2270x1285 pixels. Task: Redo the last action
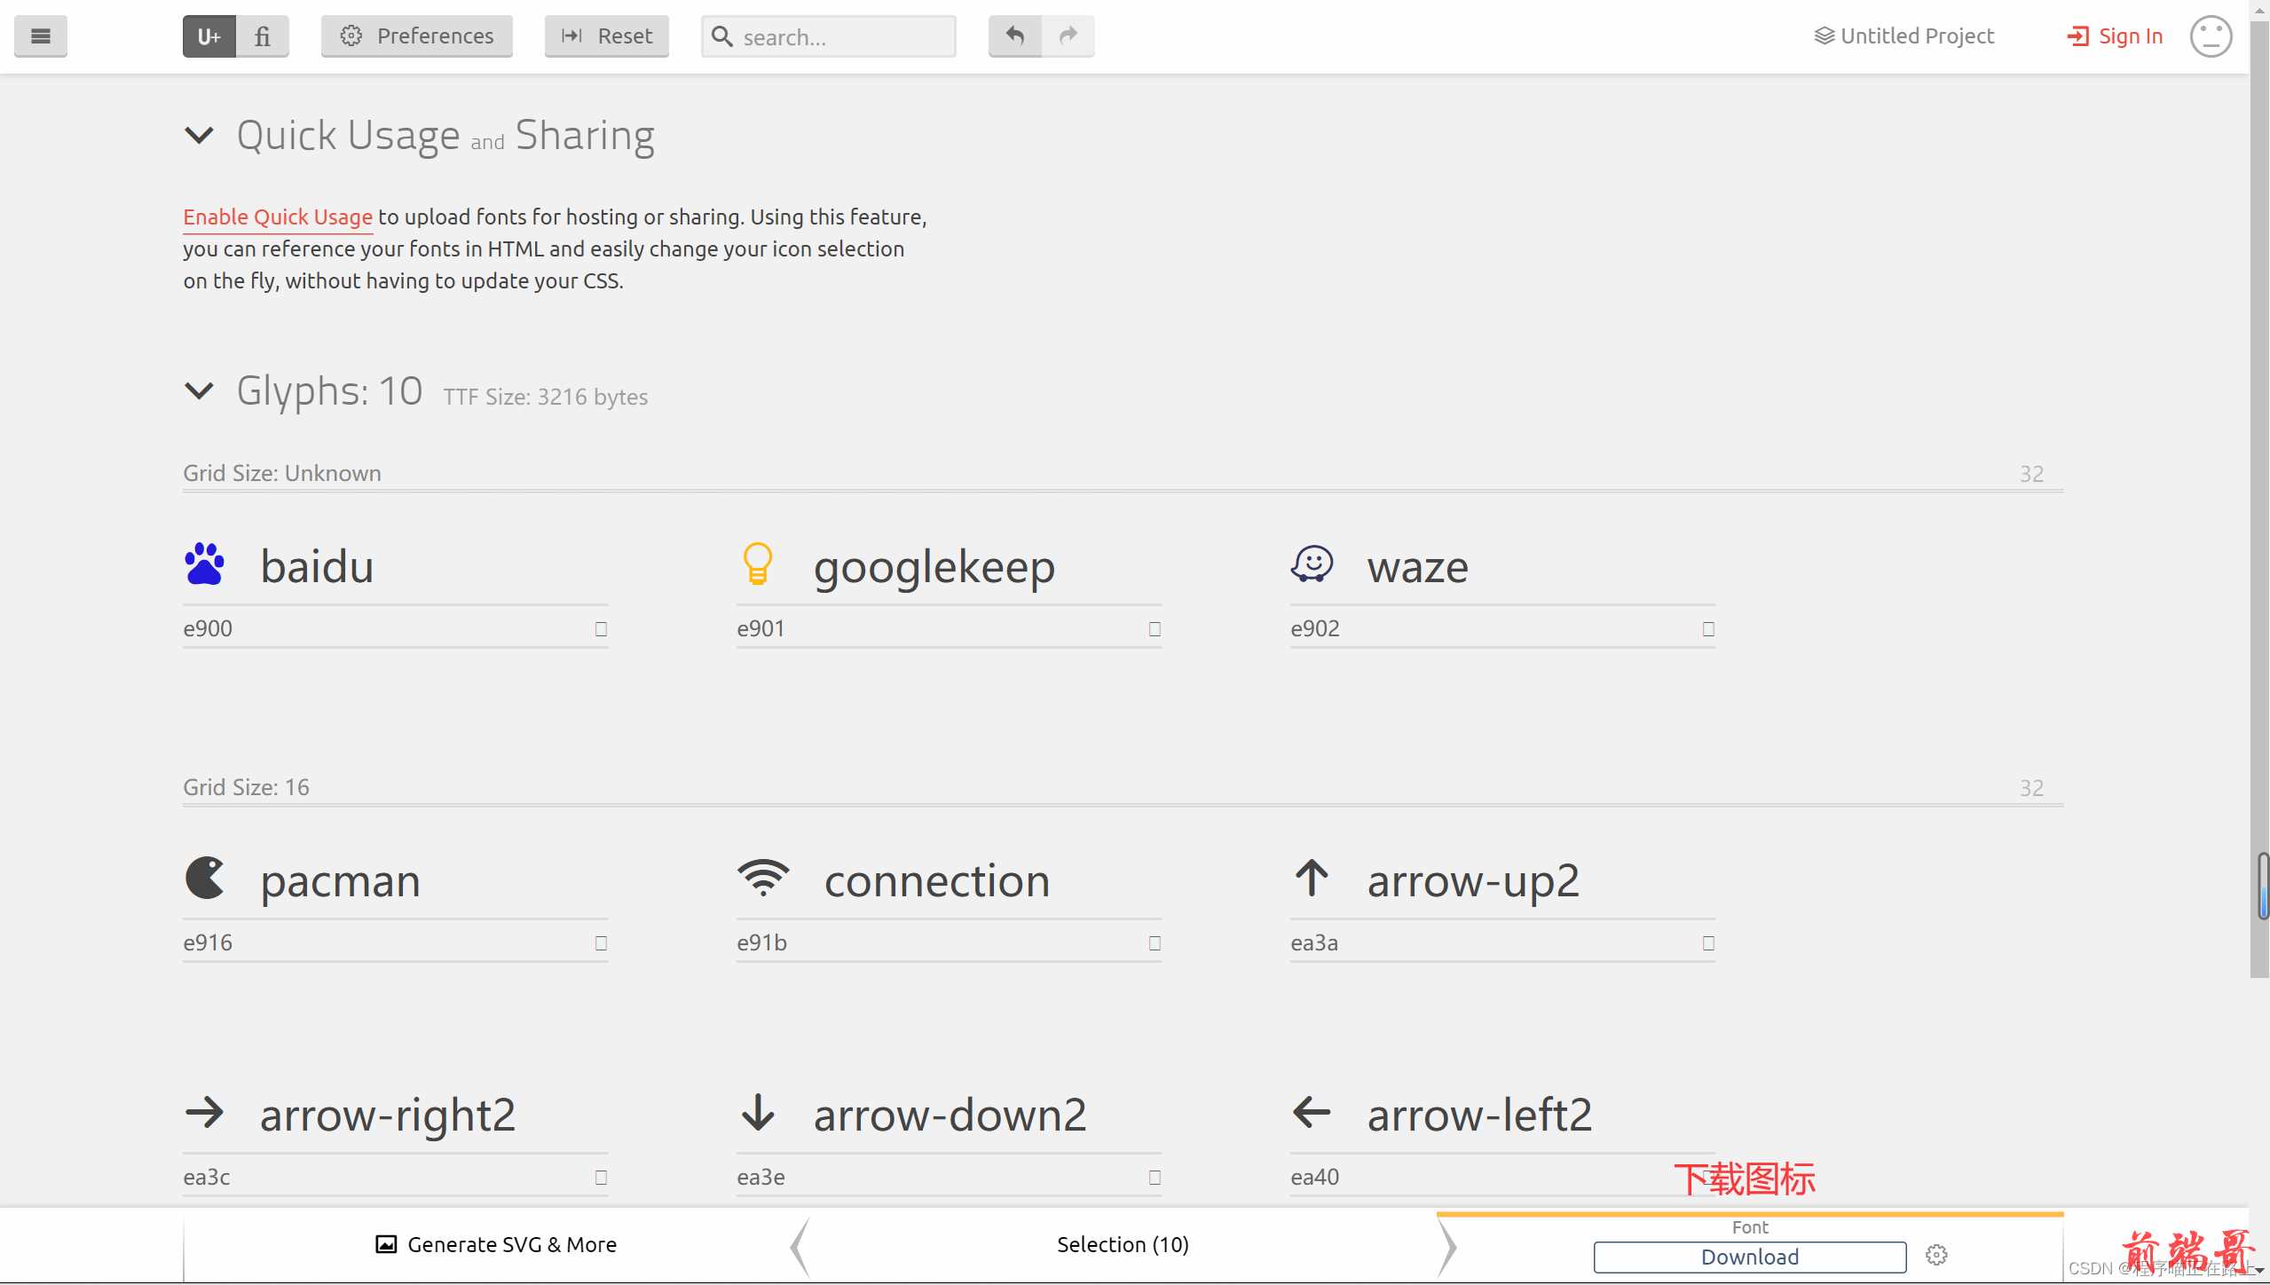coord(1068,36)
